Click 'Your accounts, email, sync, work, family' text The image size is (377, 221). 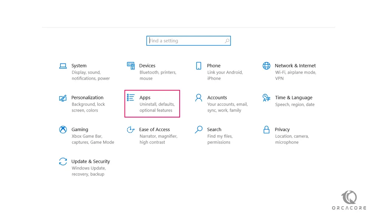tap(228, 108)
